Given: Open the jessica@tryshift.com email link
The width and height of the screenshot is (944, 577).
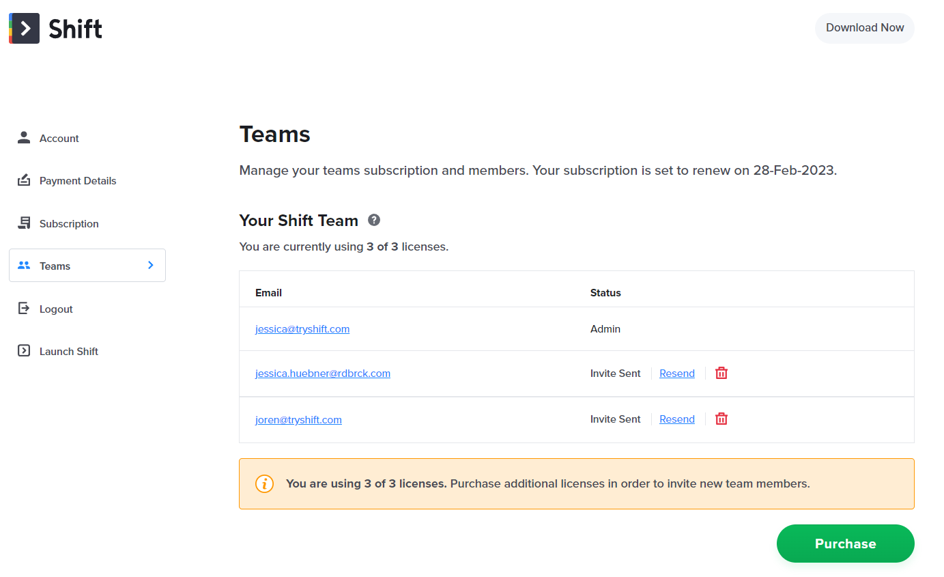Looking at the screenshot, I should 302,328.
